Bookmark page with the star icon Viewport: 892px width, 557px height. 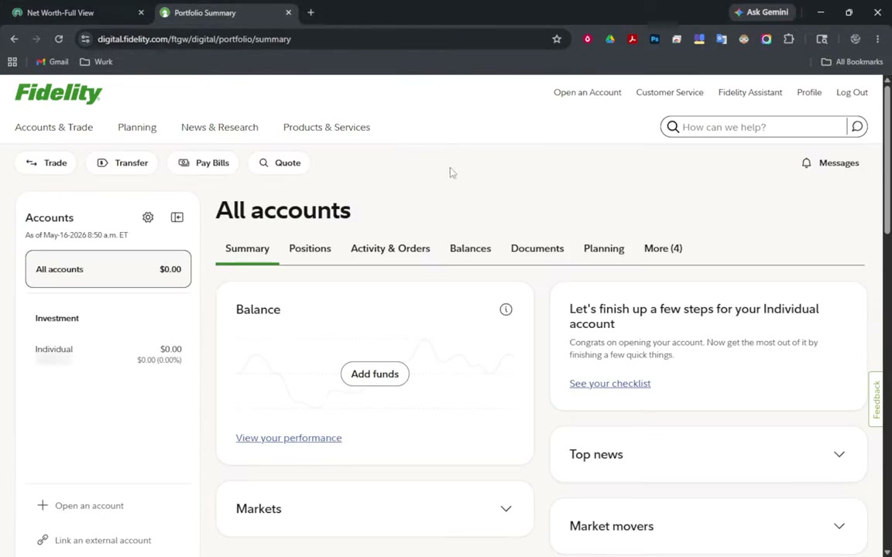click(557, 39)
